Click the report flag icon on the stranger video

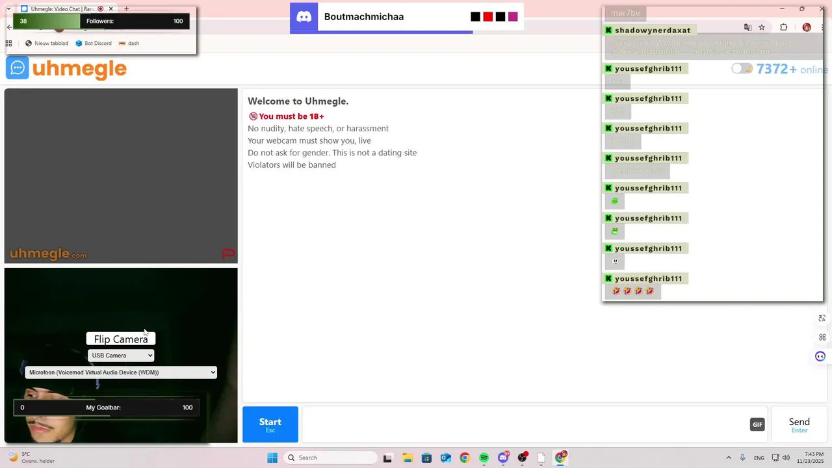point(228,254)
